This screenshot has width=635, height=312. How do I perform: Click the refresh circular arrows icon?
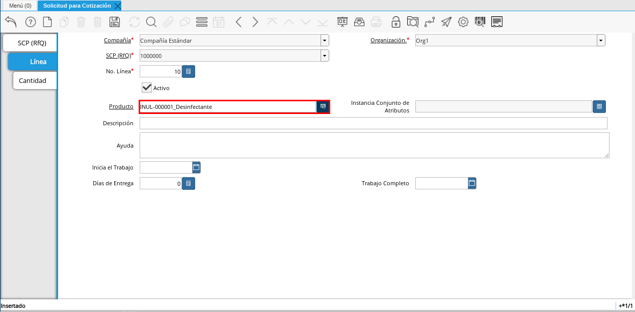(135, 22)
